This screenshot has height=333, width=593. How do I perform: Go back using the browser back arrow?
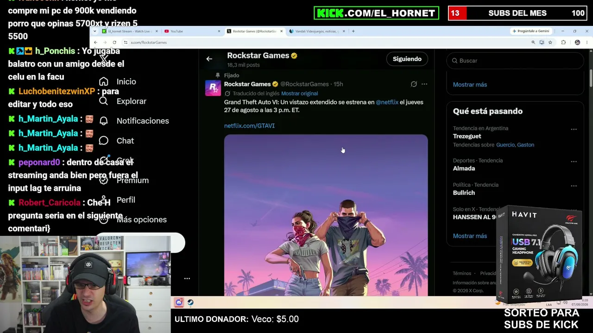(x=95, y=42)
